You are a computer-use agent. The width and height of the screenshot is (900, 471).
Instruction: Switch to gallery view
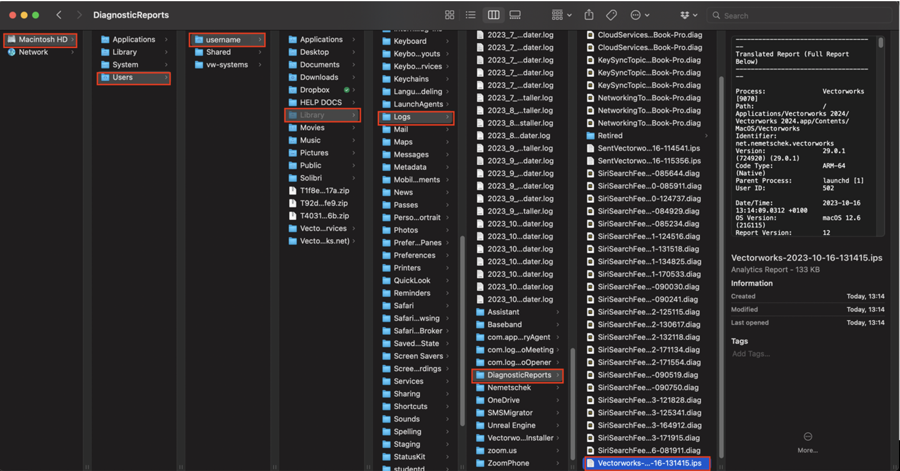515,14
